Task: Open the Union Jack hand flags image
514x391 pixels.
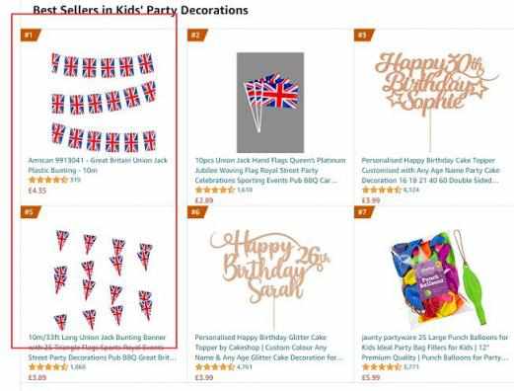Action: coord(270,103)
